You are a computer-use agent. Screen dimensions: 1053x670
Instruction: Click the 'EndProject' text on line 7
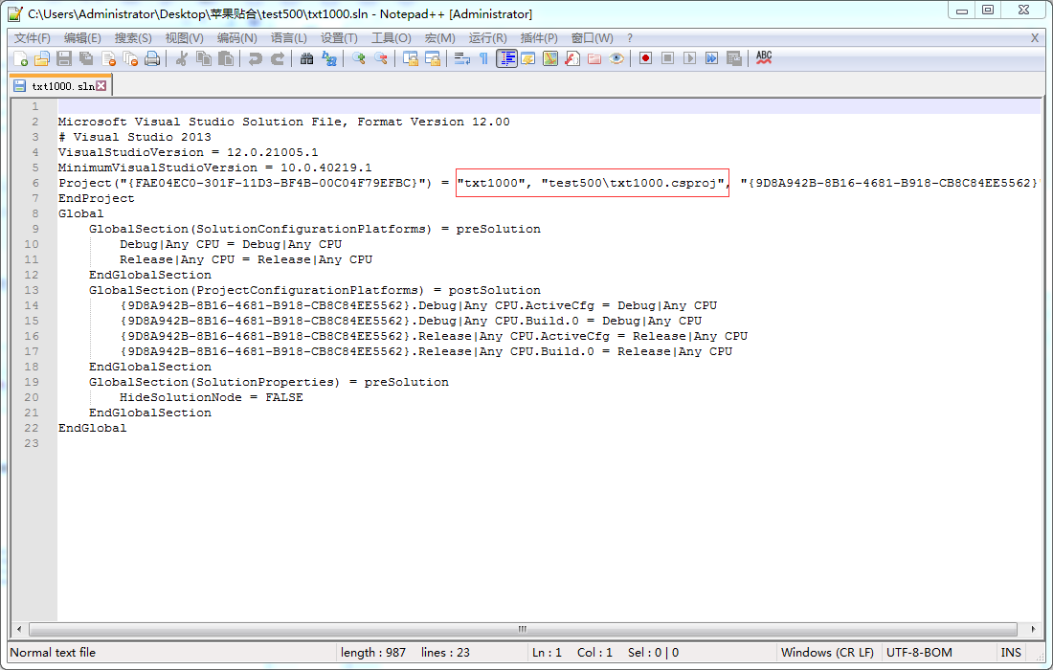point(96,198)
